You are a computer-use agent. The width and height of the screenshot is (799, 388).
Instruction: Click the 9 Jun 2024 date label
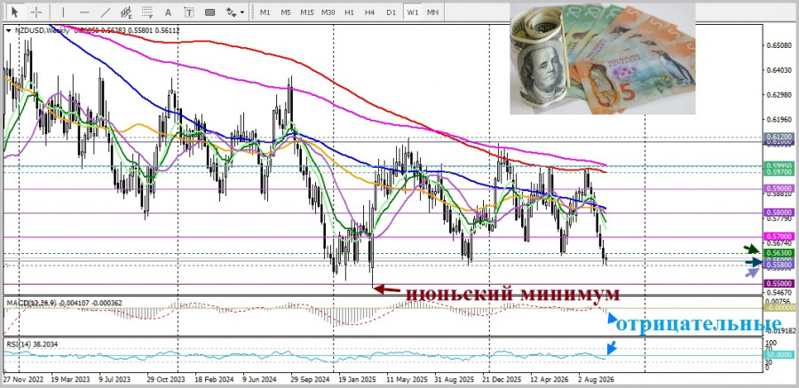click(259, 380)
